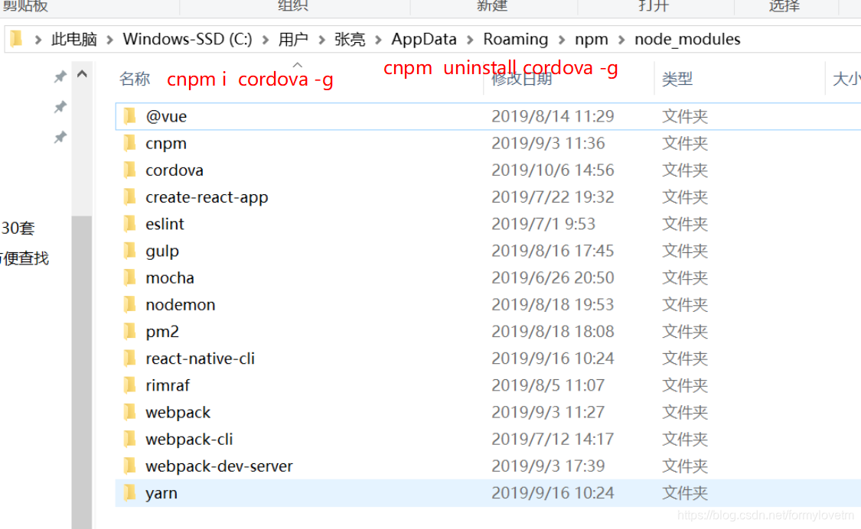Click the third quick access pin icon

(x=60, y=137)
